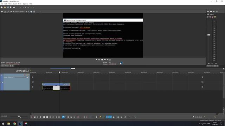Click the timeline timecode 00:00:18;13 display
Image resolution: width=225 pixels, height=126 pixels.
click(x=22, y=71)
